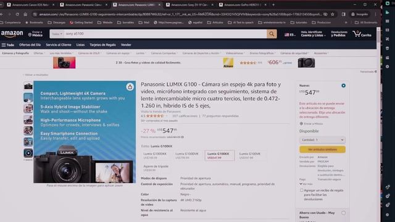Click the Volver a resultados link
The height and width of the screenshot is (222, 395).
[x=36, y=75]
